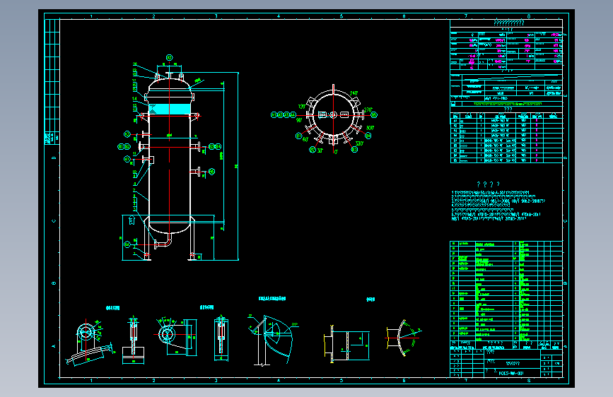Image resolution: width=613 pixels, height=397 pixels.
Task: Select the balloon right of the plan view
Action: click(374, 115)
